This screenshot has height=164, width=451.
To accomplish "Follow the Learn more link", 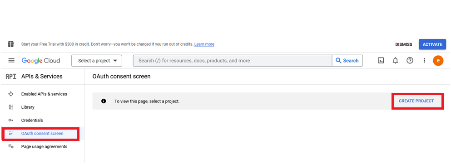I will [x=204, y=44].
